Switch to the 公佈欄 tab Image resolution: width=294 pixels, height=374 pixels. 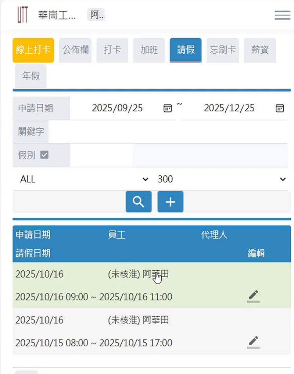pos(75,50)
